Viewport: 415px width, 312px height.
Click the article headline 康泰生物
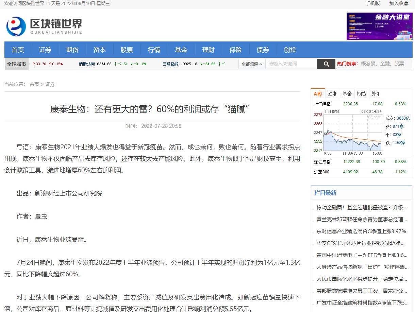tap(150, 109)
